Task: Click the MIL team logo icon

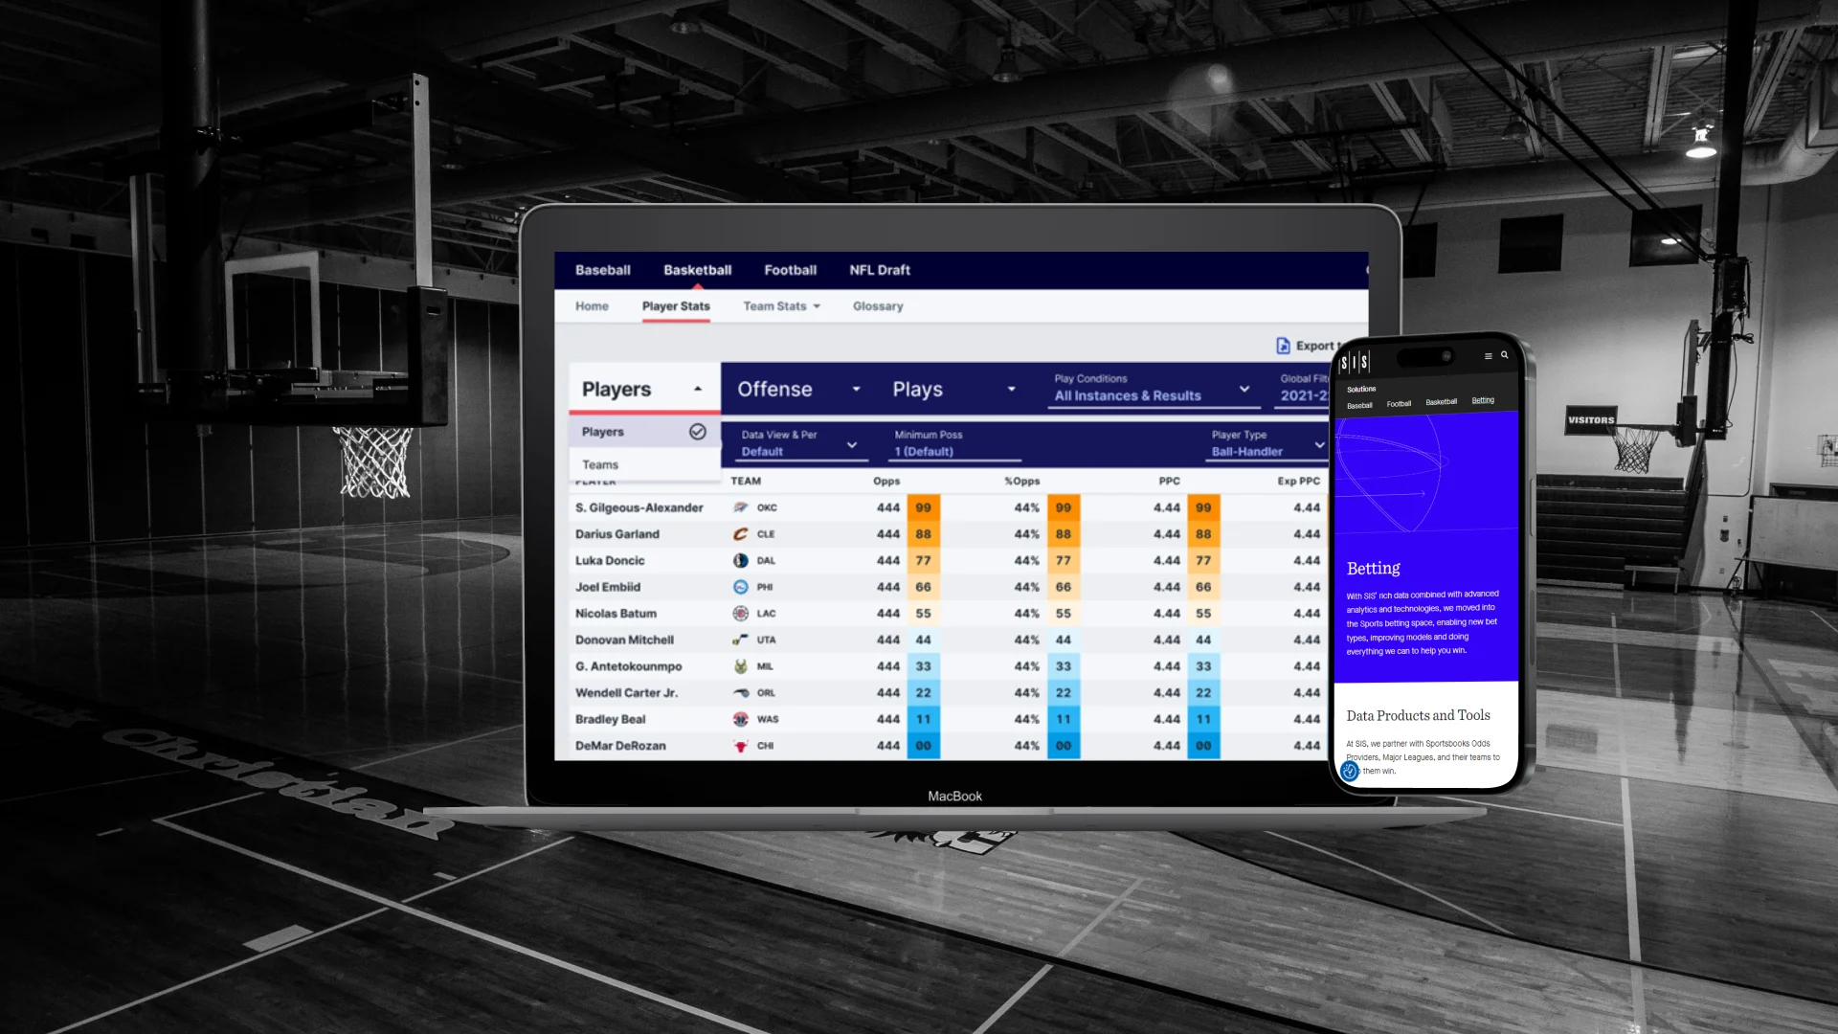Action: tap(738, 665)
